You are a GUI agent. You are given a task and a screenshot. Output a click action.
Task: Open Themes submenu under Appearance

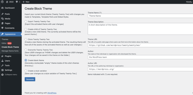pos(5,39)
